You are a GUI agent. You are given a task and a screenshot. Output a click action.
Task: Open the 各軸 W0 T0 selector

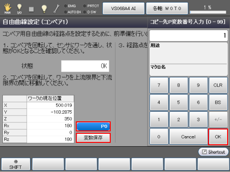tap(167, 9)
